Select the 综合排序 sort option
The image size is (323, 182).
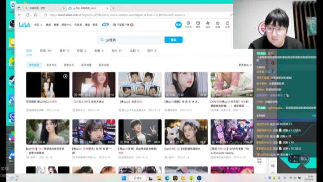34,65
